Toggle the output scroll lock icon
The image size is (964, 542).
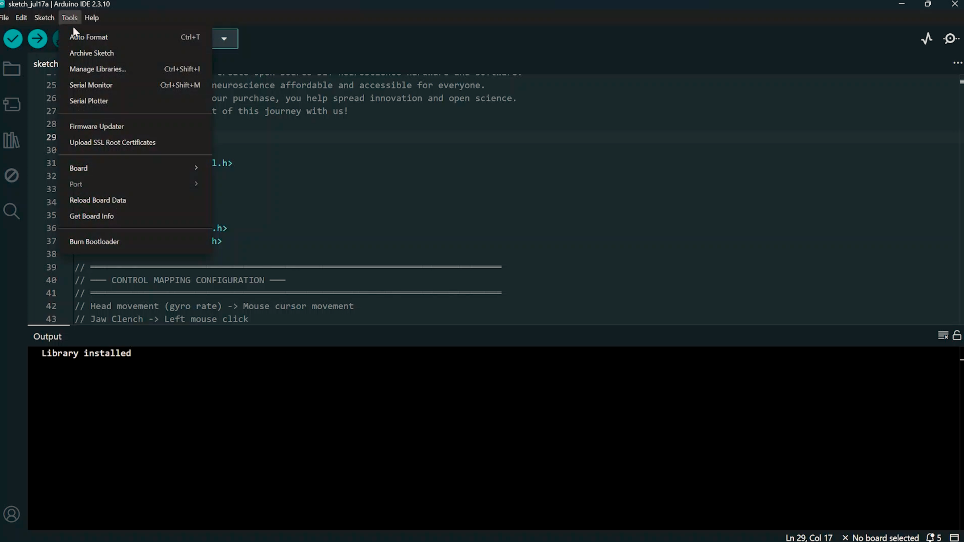coord(957,335)
